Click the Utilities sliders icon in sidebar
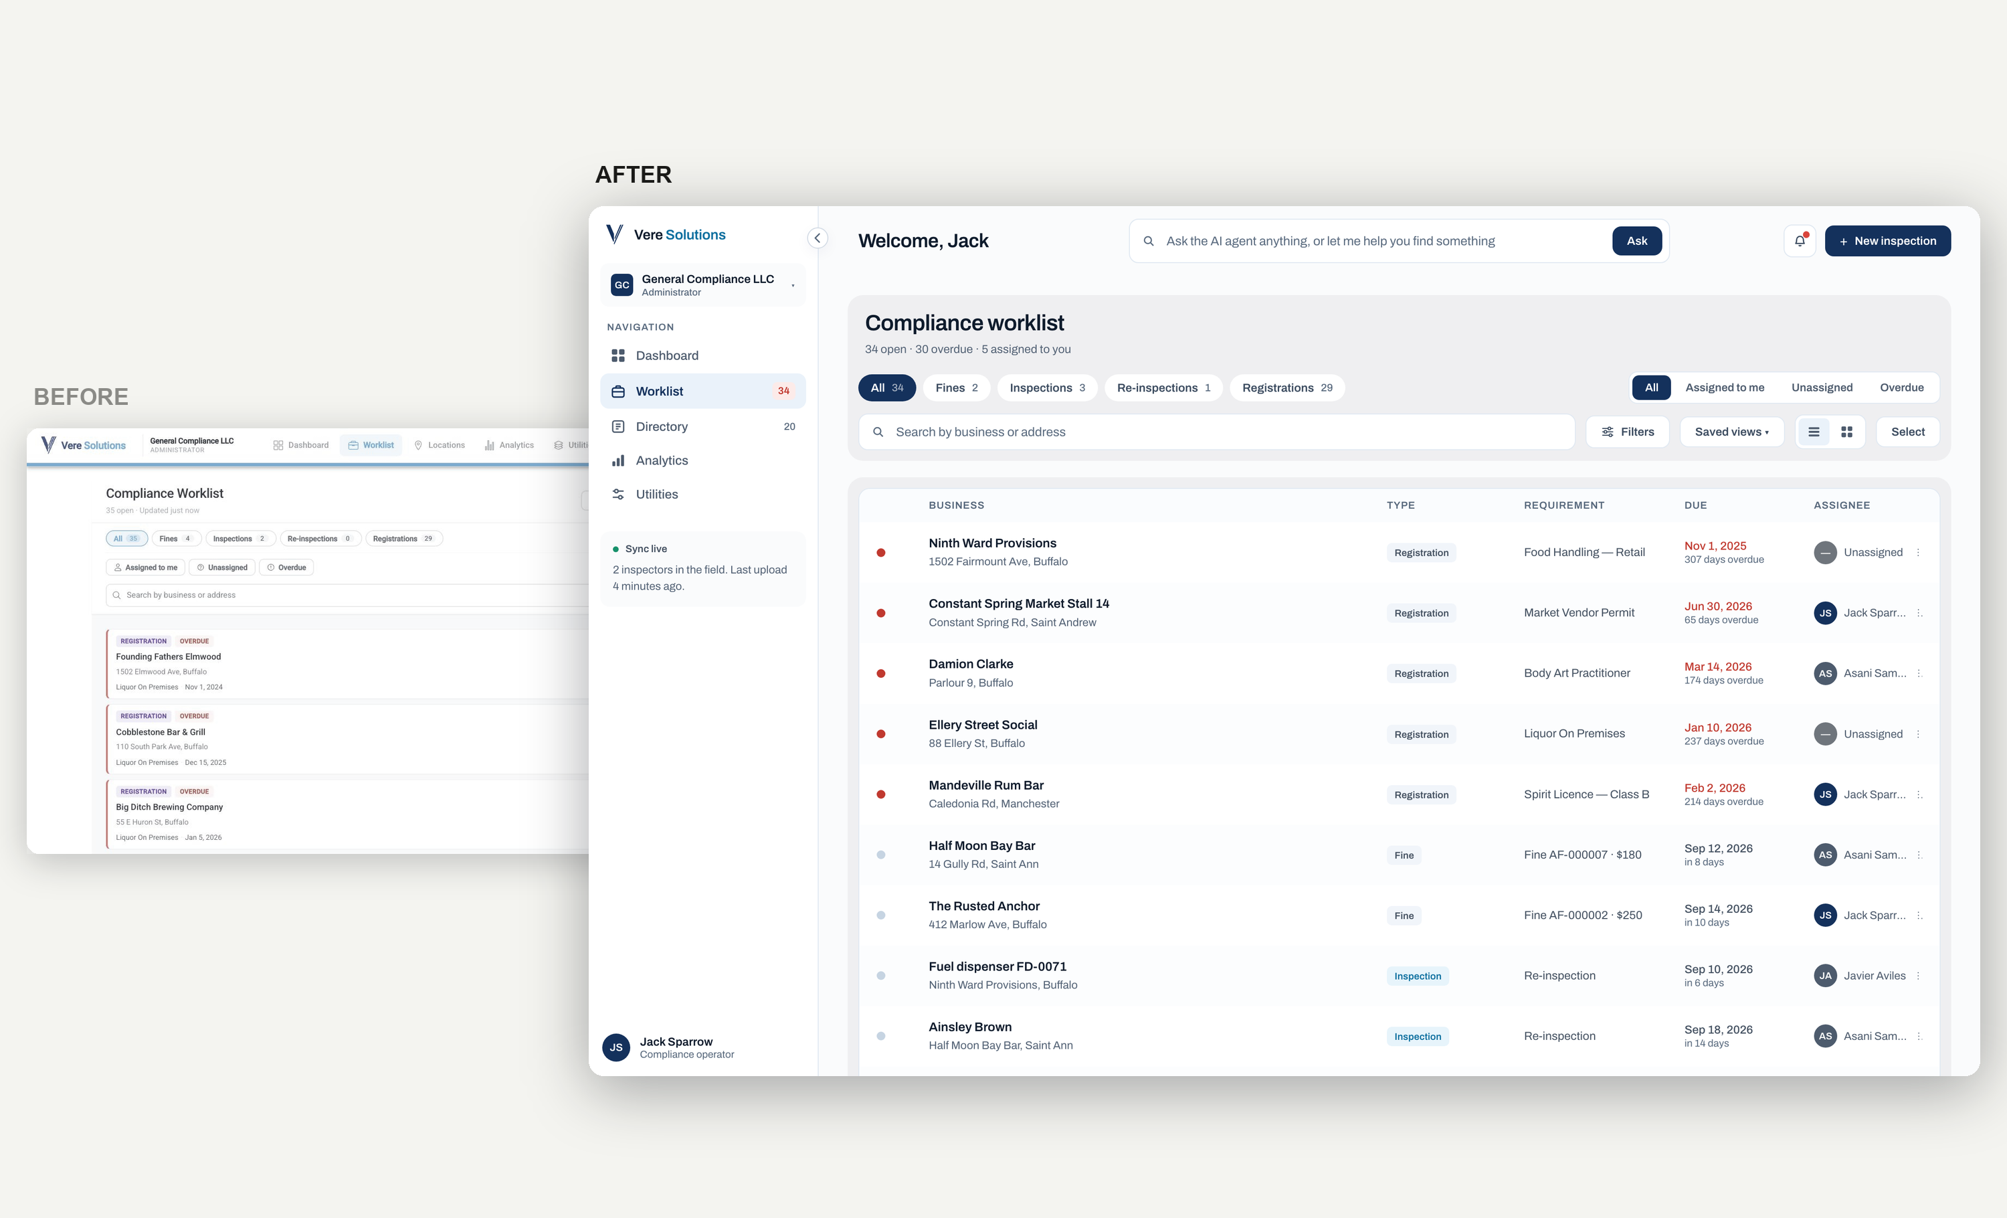Image resolution: width=2007 pixels, height=1218 pixels. [x=618, y=495]
